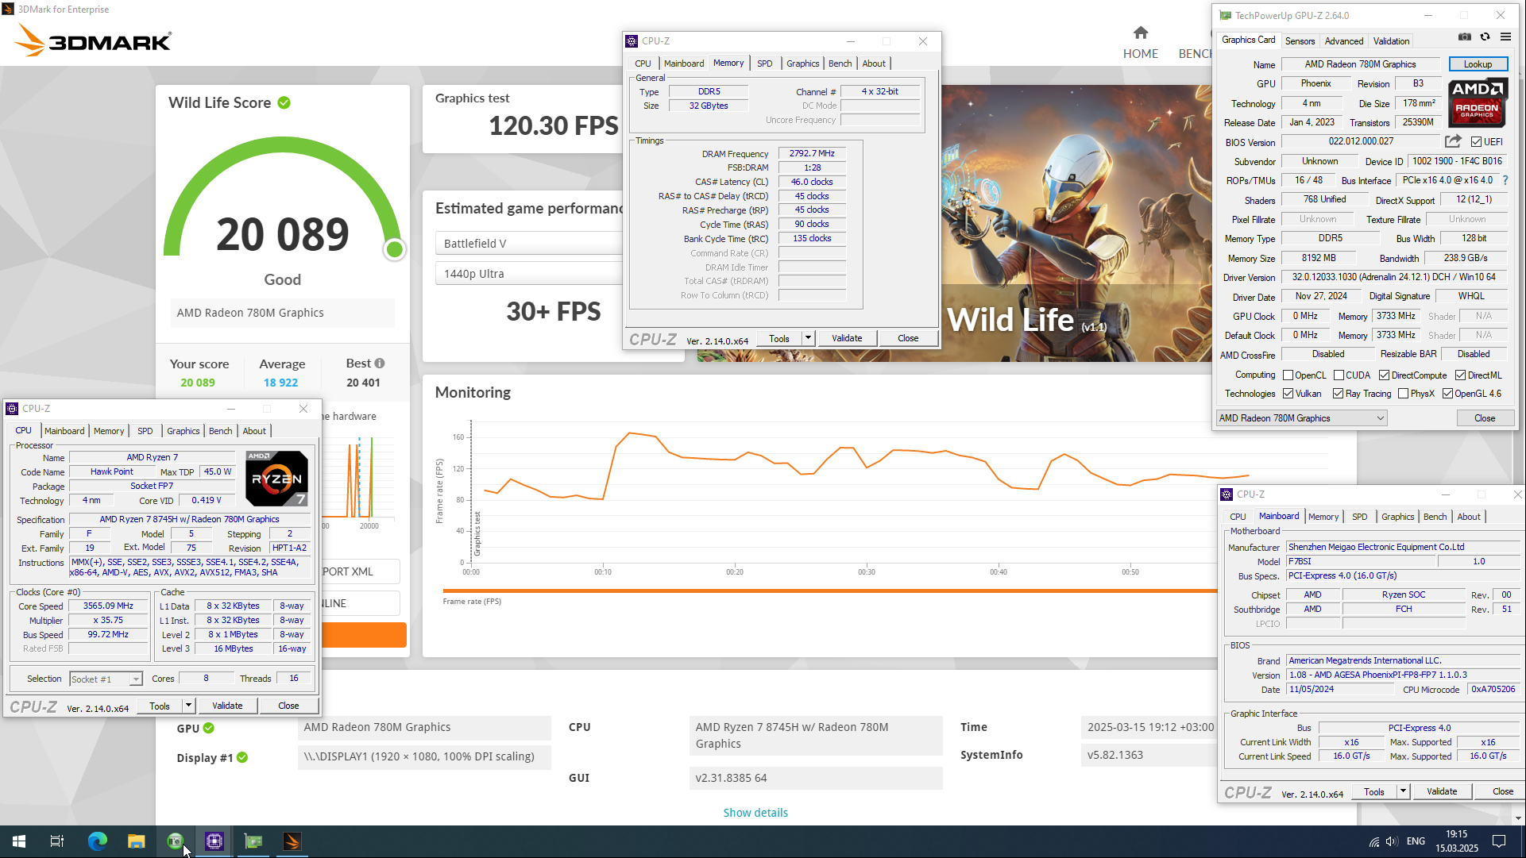1526x858 pixels.
Task: Switch to the SPD tab in CPU-Z Memory window
Action: (x=765, y=63)
